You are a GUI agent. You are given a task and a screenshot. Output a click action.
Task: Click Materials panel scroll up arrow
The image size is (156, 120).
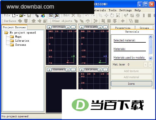pyautogui.click(x=150, y=37)
